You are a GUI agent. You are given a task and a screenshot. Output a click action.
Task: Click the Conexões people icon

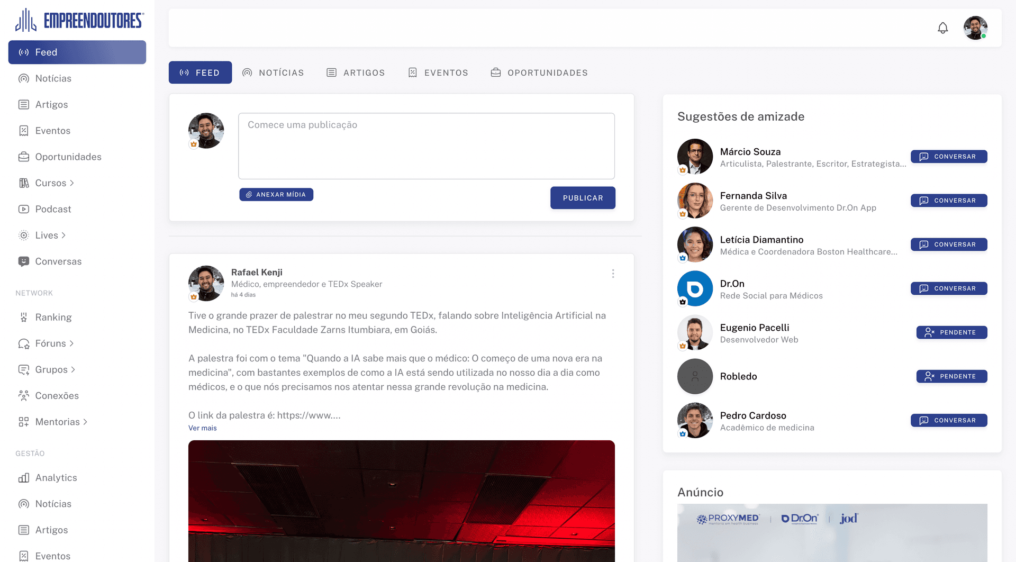pyautogui.click(x=24, y=396)
